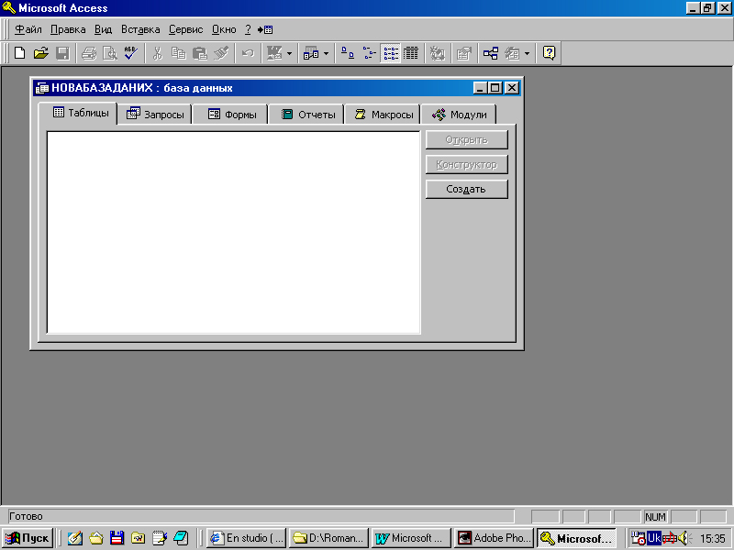This screenshot has width=734, height=550.
Task: Click the Открыть button
Action: [x=467, y=140]
